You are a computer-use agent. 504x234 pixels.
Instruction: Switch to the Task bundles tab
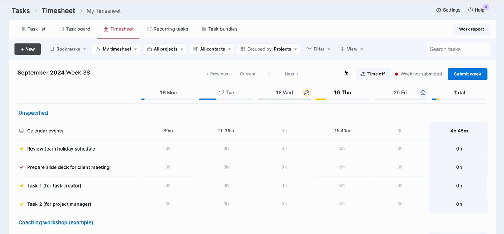click(219, 29)
